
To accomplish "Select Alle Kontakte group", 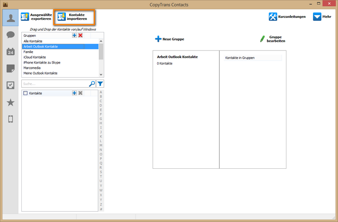I will tap(60, 41).
